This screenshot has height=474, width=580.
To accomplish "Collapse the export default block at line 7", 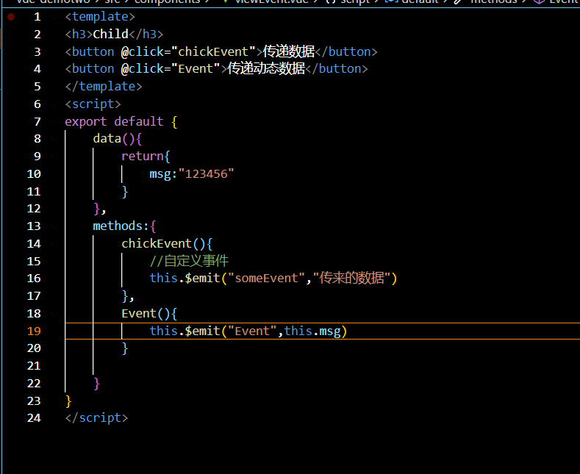I will coord(55,122).
